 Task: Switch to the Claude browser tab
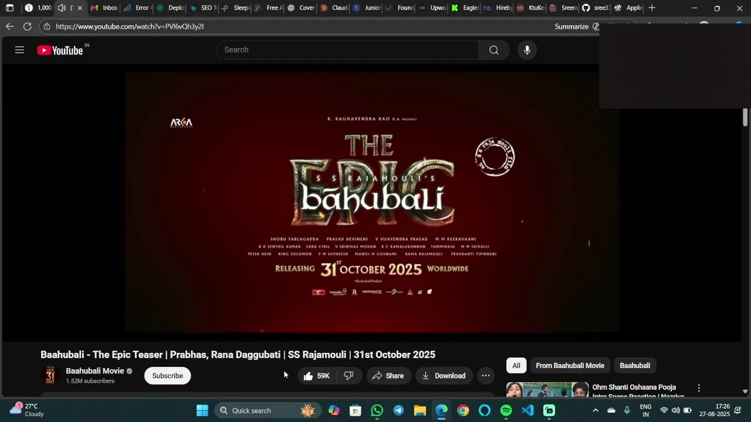pos(334,8)
